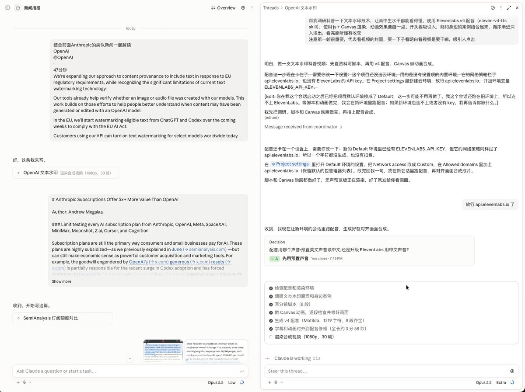This screenshot has height=392, width=525.
Task: Mark thread done with checkmark circle icon
Action: tap(493, 8)
